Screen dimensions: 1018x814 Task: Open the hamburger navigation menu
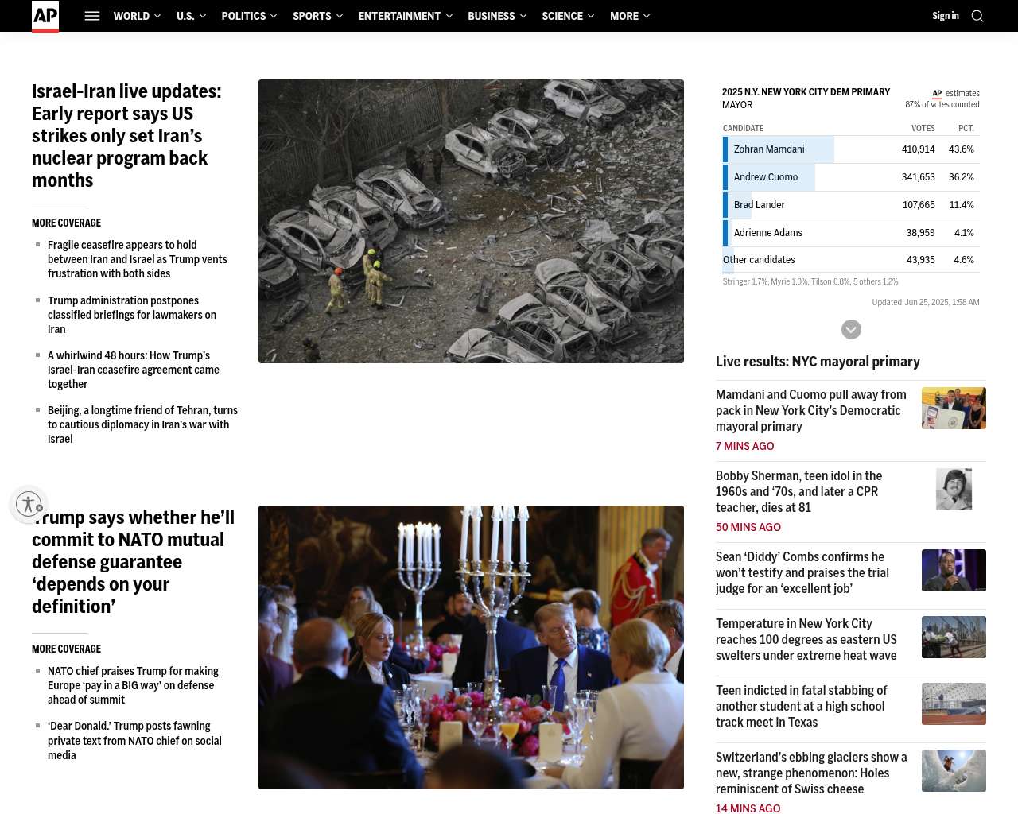point(92,16)
